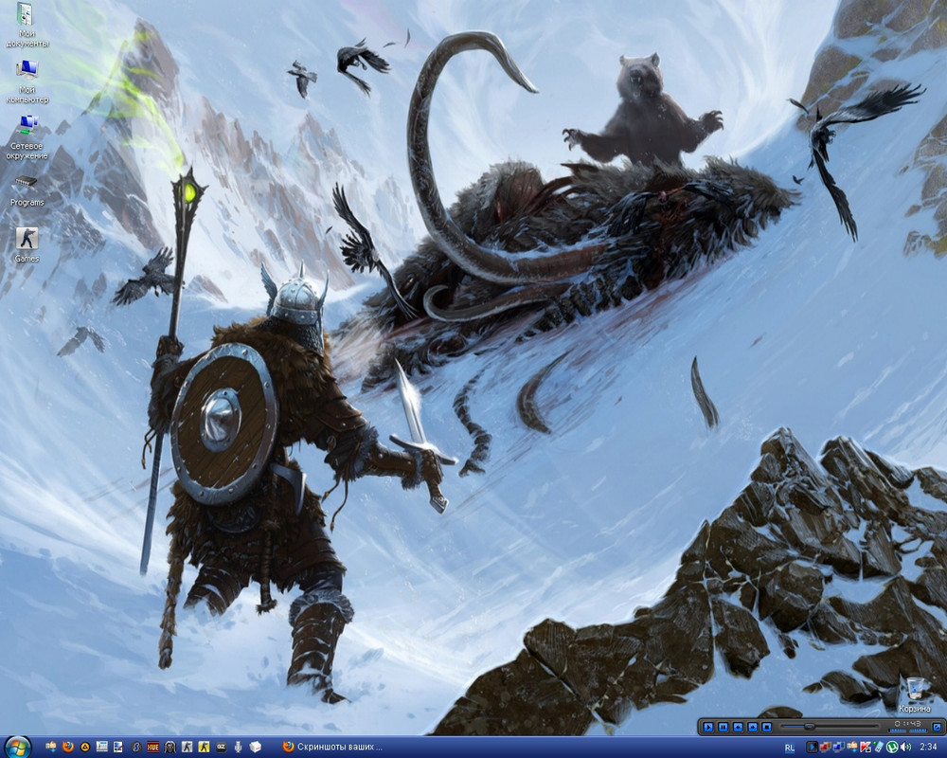Switch to the Скриншоты ваших Firefox taskbar window

coord(332,747)
